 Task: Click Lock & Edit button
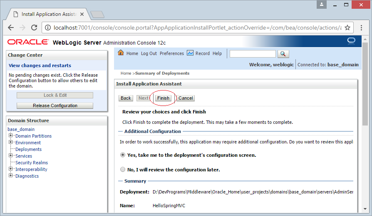click(x=55, y=95)
